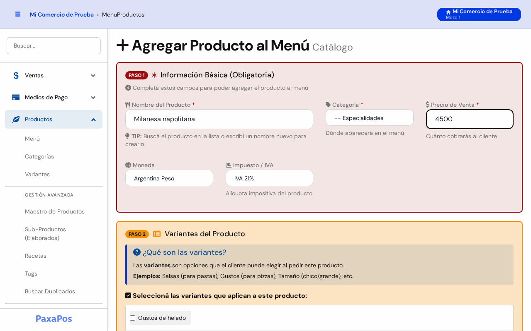Image resolution: width=531 pixels, height=331 pixels.
Task: Open the Impuesto dropdown showing IVA 21%
Action: (269, 178)
